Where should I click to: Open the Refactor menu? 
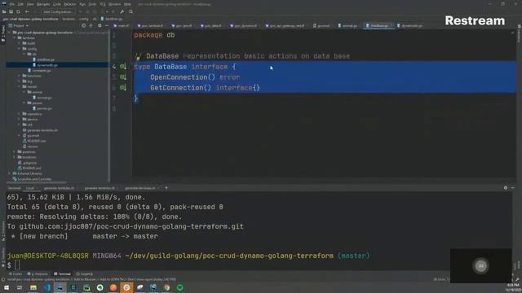(70, 4)
